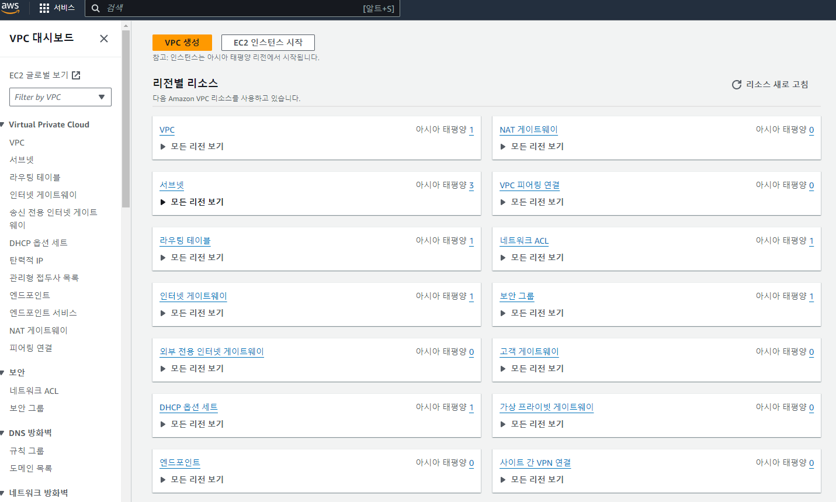
Task: Click the sidebar vertical scrollbar thumb
Action: 126,119
